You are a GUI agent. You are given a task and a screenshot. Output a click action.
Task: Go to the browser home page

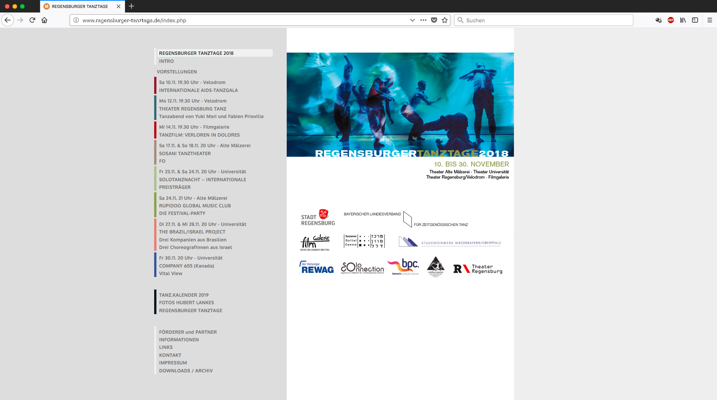(44, 20)
